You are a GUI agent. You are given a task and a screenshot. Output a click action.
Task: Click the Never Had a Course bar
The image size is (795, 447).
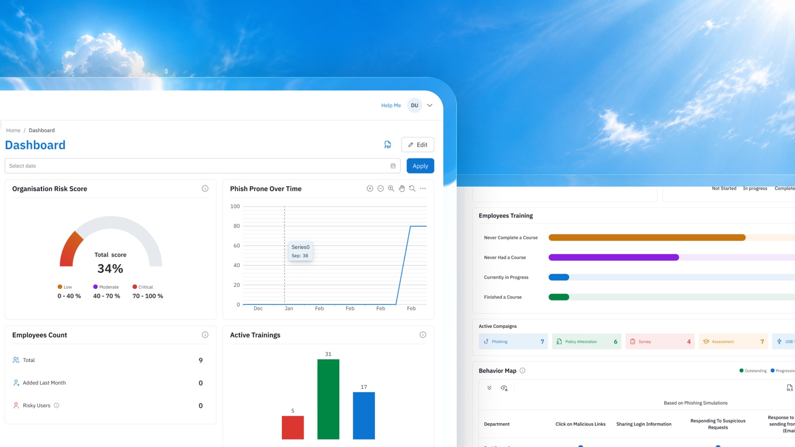pos(614,257)
